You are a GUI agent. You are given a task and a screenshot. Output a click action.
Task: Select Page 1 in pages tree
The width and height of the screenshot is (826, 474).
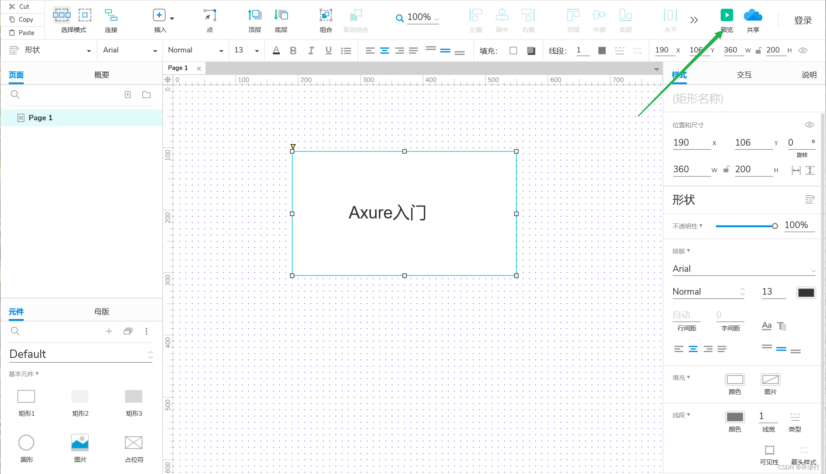click(82, 118)
